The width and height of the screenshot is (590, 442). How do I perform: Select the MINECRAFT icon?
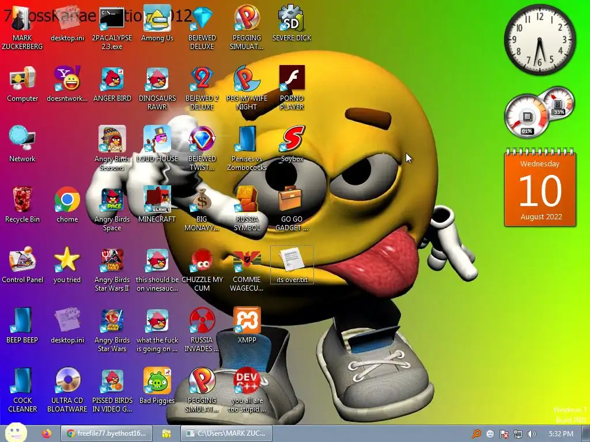[x=157, y=205]
